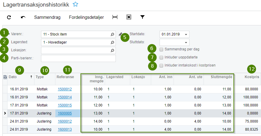This screenshot has width=261, height=136.
Task: Open the filter funnel icon
Action: point(142,17)
